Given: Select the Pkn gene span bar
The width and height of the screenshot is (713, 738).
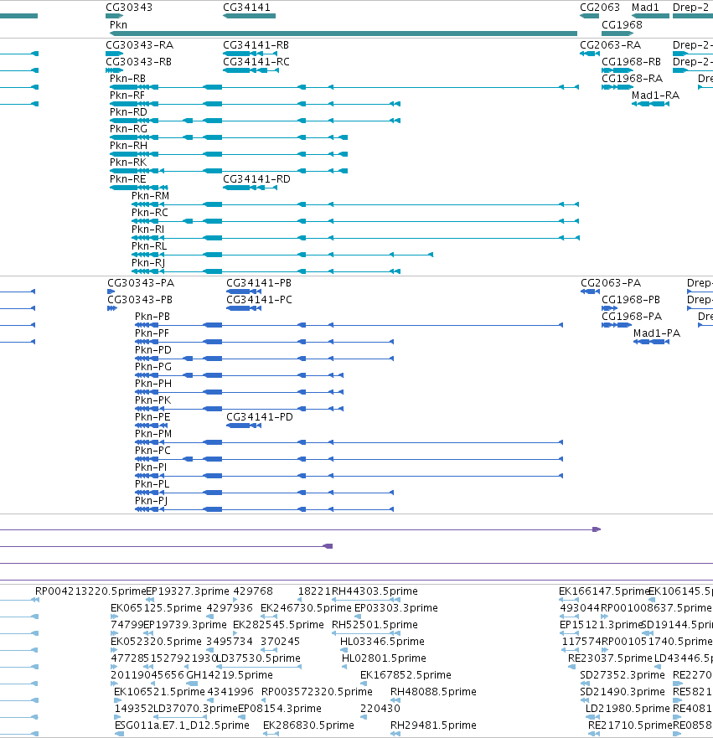Looking at the screenshot, I should (343, 34).
